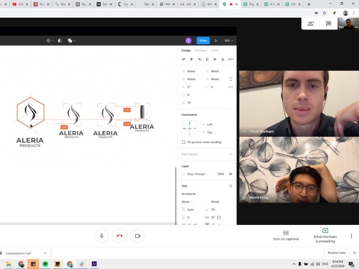
Task: Open After Effects from the taskbar
Action: click(x=94, y=264)
